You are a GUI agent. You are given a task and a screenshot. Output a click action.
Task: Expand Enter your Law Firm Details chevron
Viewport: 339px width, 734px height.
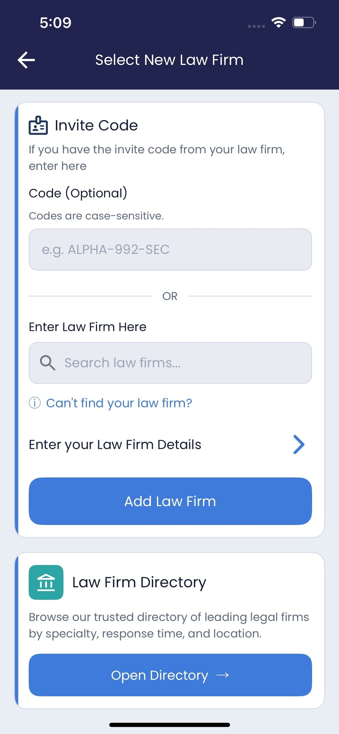click(299, 444)
